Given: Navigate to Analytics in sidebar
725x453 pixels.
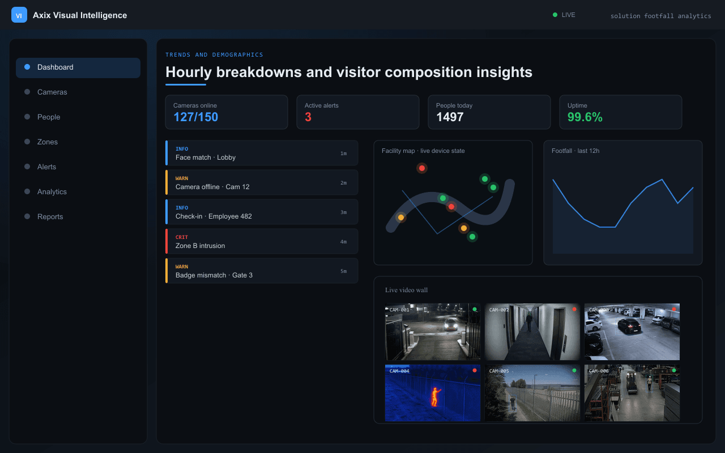Looking at the screenshot, I should coord(78,192).
